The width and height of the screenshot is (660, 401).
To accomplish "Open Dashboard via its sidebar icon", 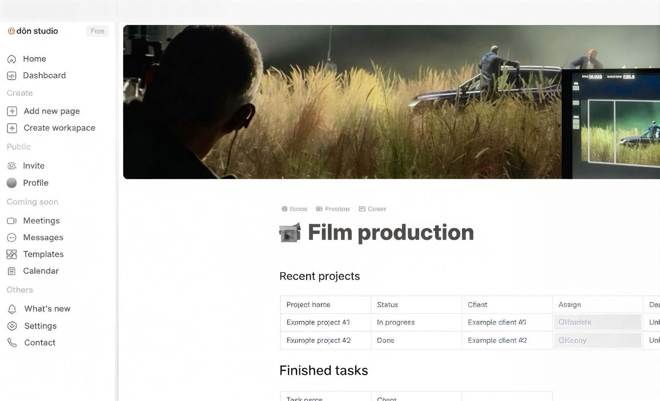I will (x=12, y=76).
